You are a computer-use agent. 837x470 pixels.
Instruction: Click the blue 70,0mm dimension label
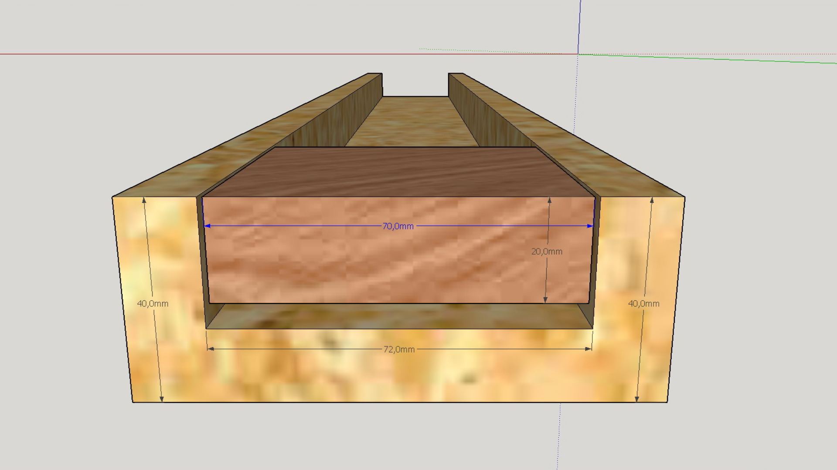[x=398, y=226]
